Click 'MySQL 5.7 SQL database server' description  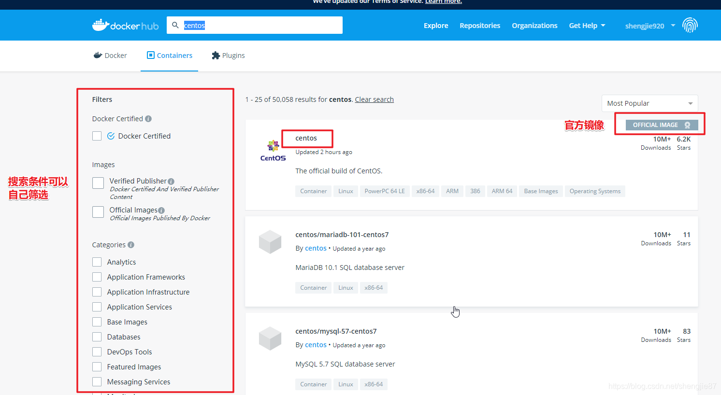tap(345, 364)
